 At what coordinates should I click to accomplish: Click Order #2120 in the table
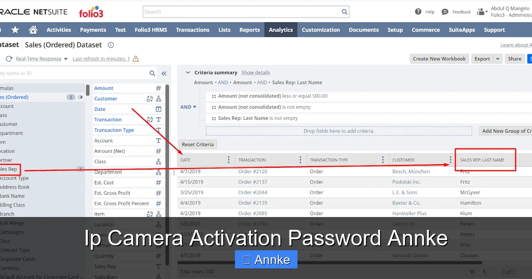tap(253, 171)
